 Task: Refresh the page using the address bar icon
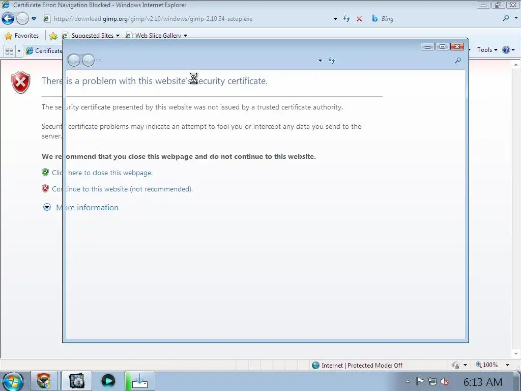(346, 19)
